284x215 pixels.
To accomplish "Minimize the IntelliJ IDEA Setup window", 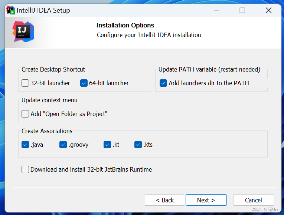I will click(x=216, y=10).
